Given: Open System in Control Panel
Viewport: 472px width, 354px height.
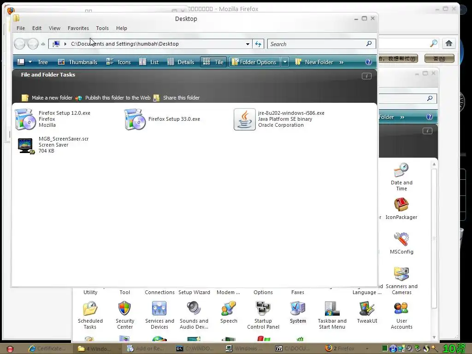Looking at the screenshot, I should coord(298,313).
